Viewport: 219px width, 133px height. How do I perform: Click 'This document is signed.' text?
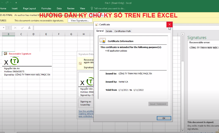pos(201,122)
